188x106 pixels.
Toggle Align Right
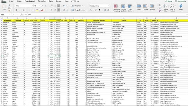coord(59,10)
